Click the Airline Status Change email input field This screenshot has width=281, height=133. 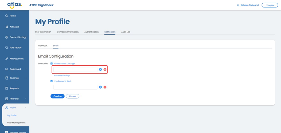click(75, 69)
